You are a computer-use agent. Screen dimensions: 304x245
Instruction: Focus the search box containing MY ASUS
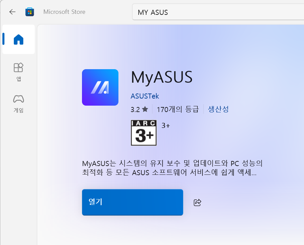218,12
